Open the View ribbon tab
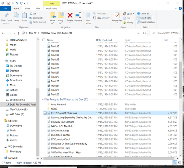 [x=38, y=8]
